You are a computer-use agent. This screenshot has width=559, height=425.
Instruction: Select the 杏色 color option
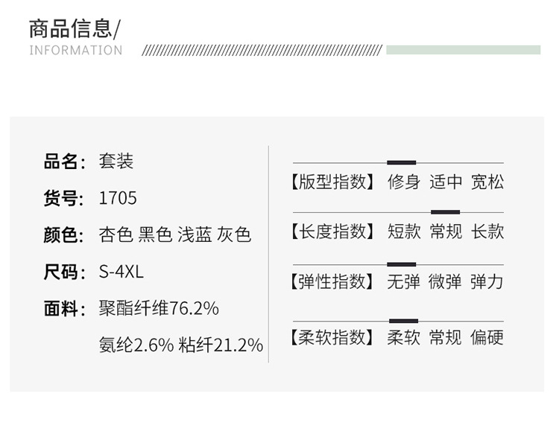click(x=116, y=235)
